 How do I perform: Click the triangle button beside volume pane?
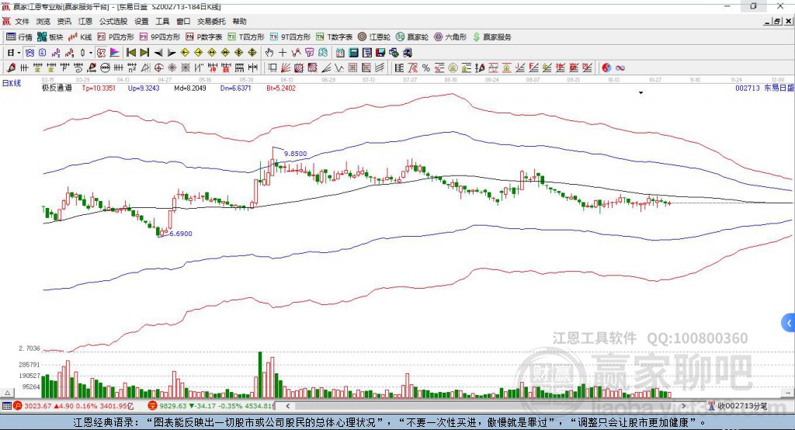click(x=7, y=393)
